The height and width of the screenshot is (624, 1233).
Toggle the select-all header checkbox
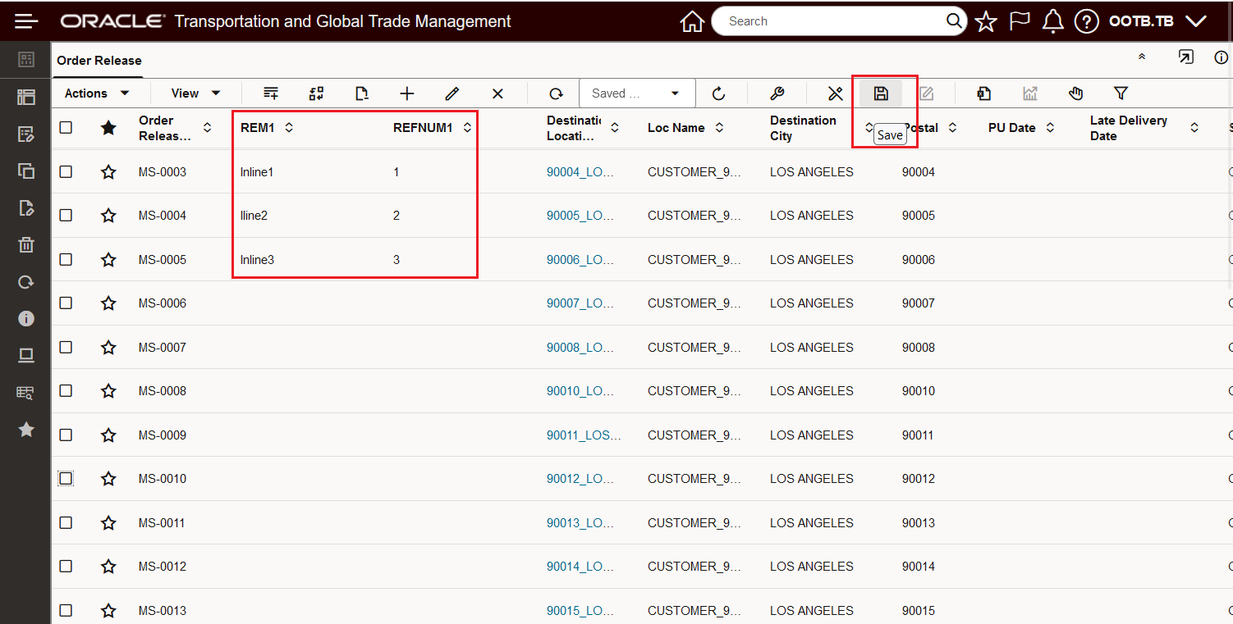pos(66,128)
